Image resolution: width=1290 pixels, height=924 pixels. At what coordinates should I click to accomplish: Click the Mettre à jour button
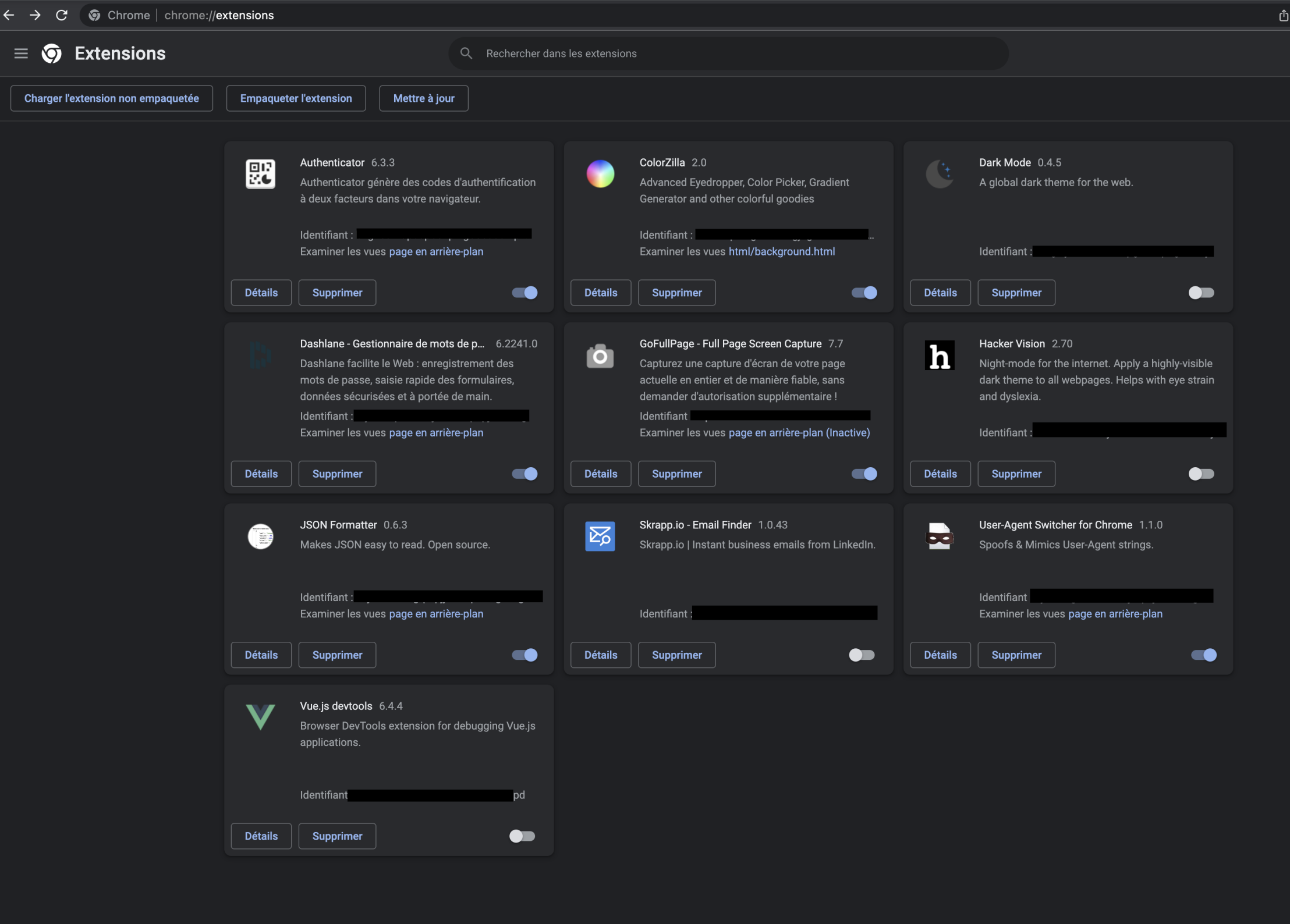click(424, 98)
